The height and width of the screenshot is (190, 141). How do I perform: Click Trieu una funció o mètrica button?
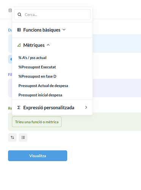click(x=37, y=122)
